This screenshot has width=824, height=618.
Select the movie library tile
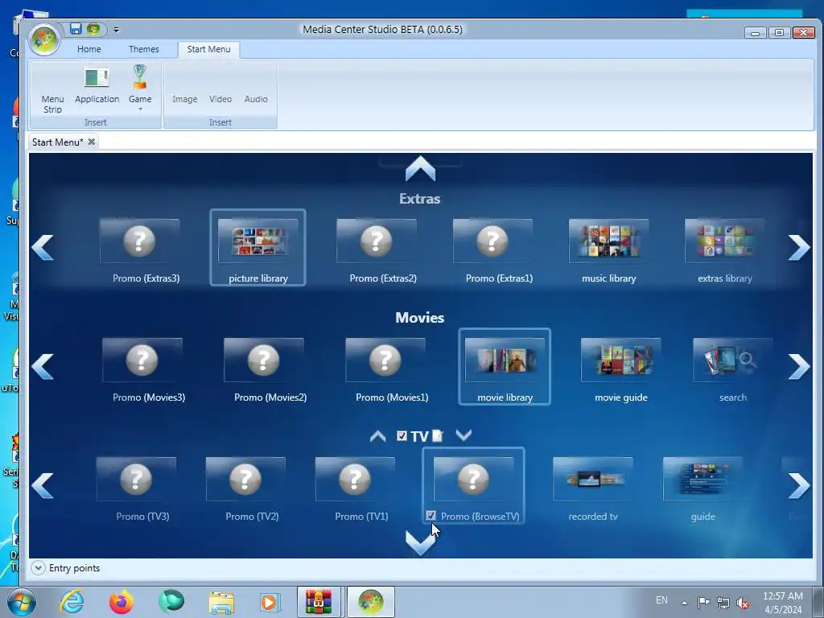click(x=505, y=367)
